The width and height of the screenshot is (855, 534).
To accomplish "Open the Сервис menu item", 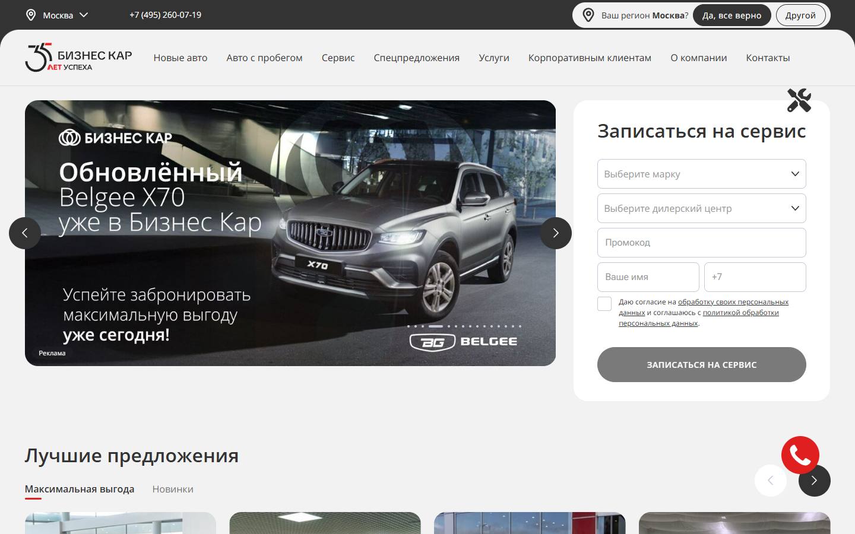I will click(x=338, y=58).
